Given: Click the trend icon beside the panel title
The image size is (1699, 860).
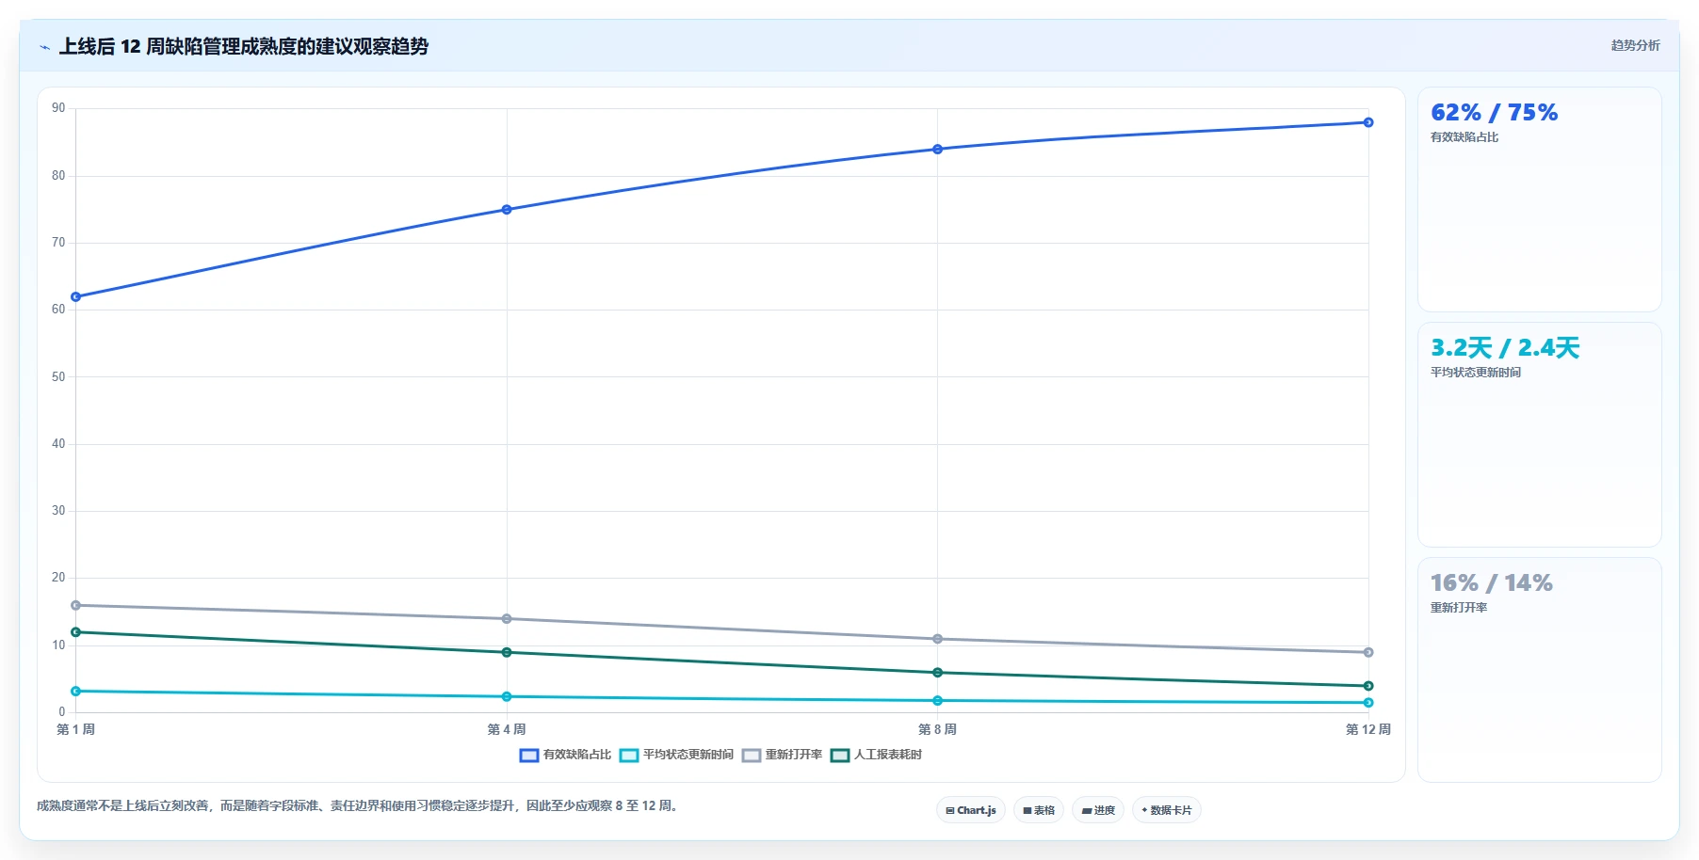Looking at the screenshot, I should [x=44, y=47].
